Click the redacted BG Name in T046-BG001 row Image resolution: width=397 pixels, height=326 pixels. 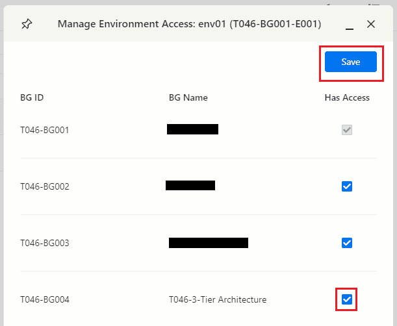(x=192, y=129)
